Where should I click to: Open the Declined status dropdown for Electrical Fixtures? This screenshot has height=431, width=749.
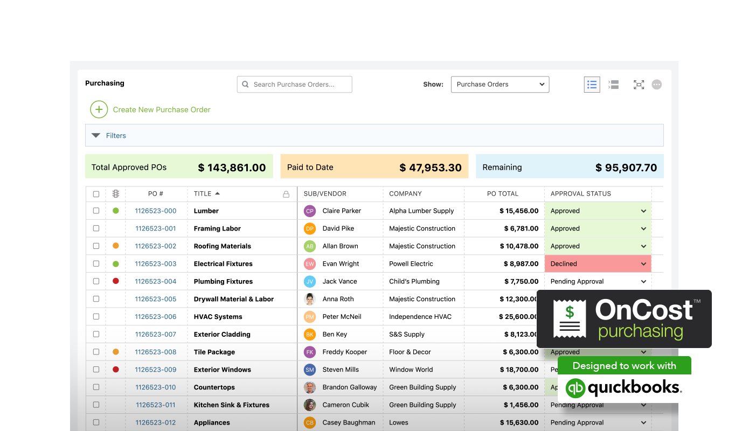pyautogui.click(x=643, y=264)
